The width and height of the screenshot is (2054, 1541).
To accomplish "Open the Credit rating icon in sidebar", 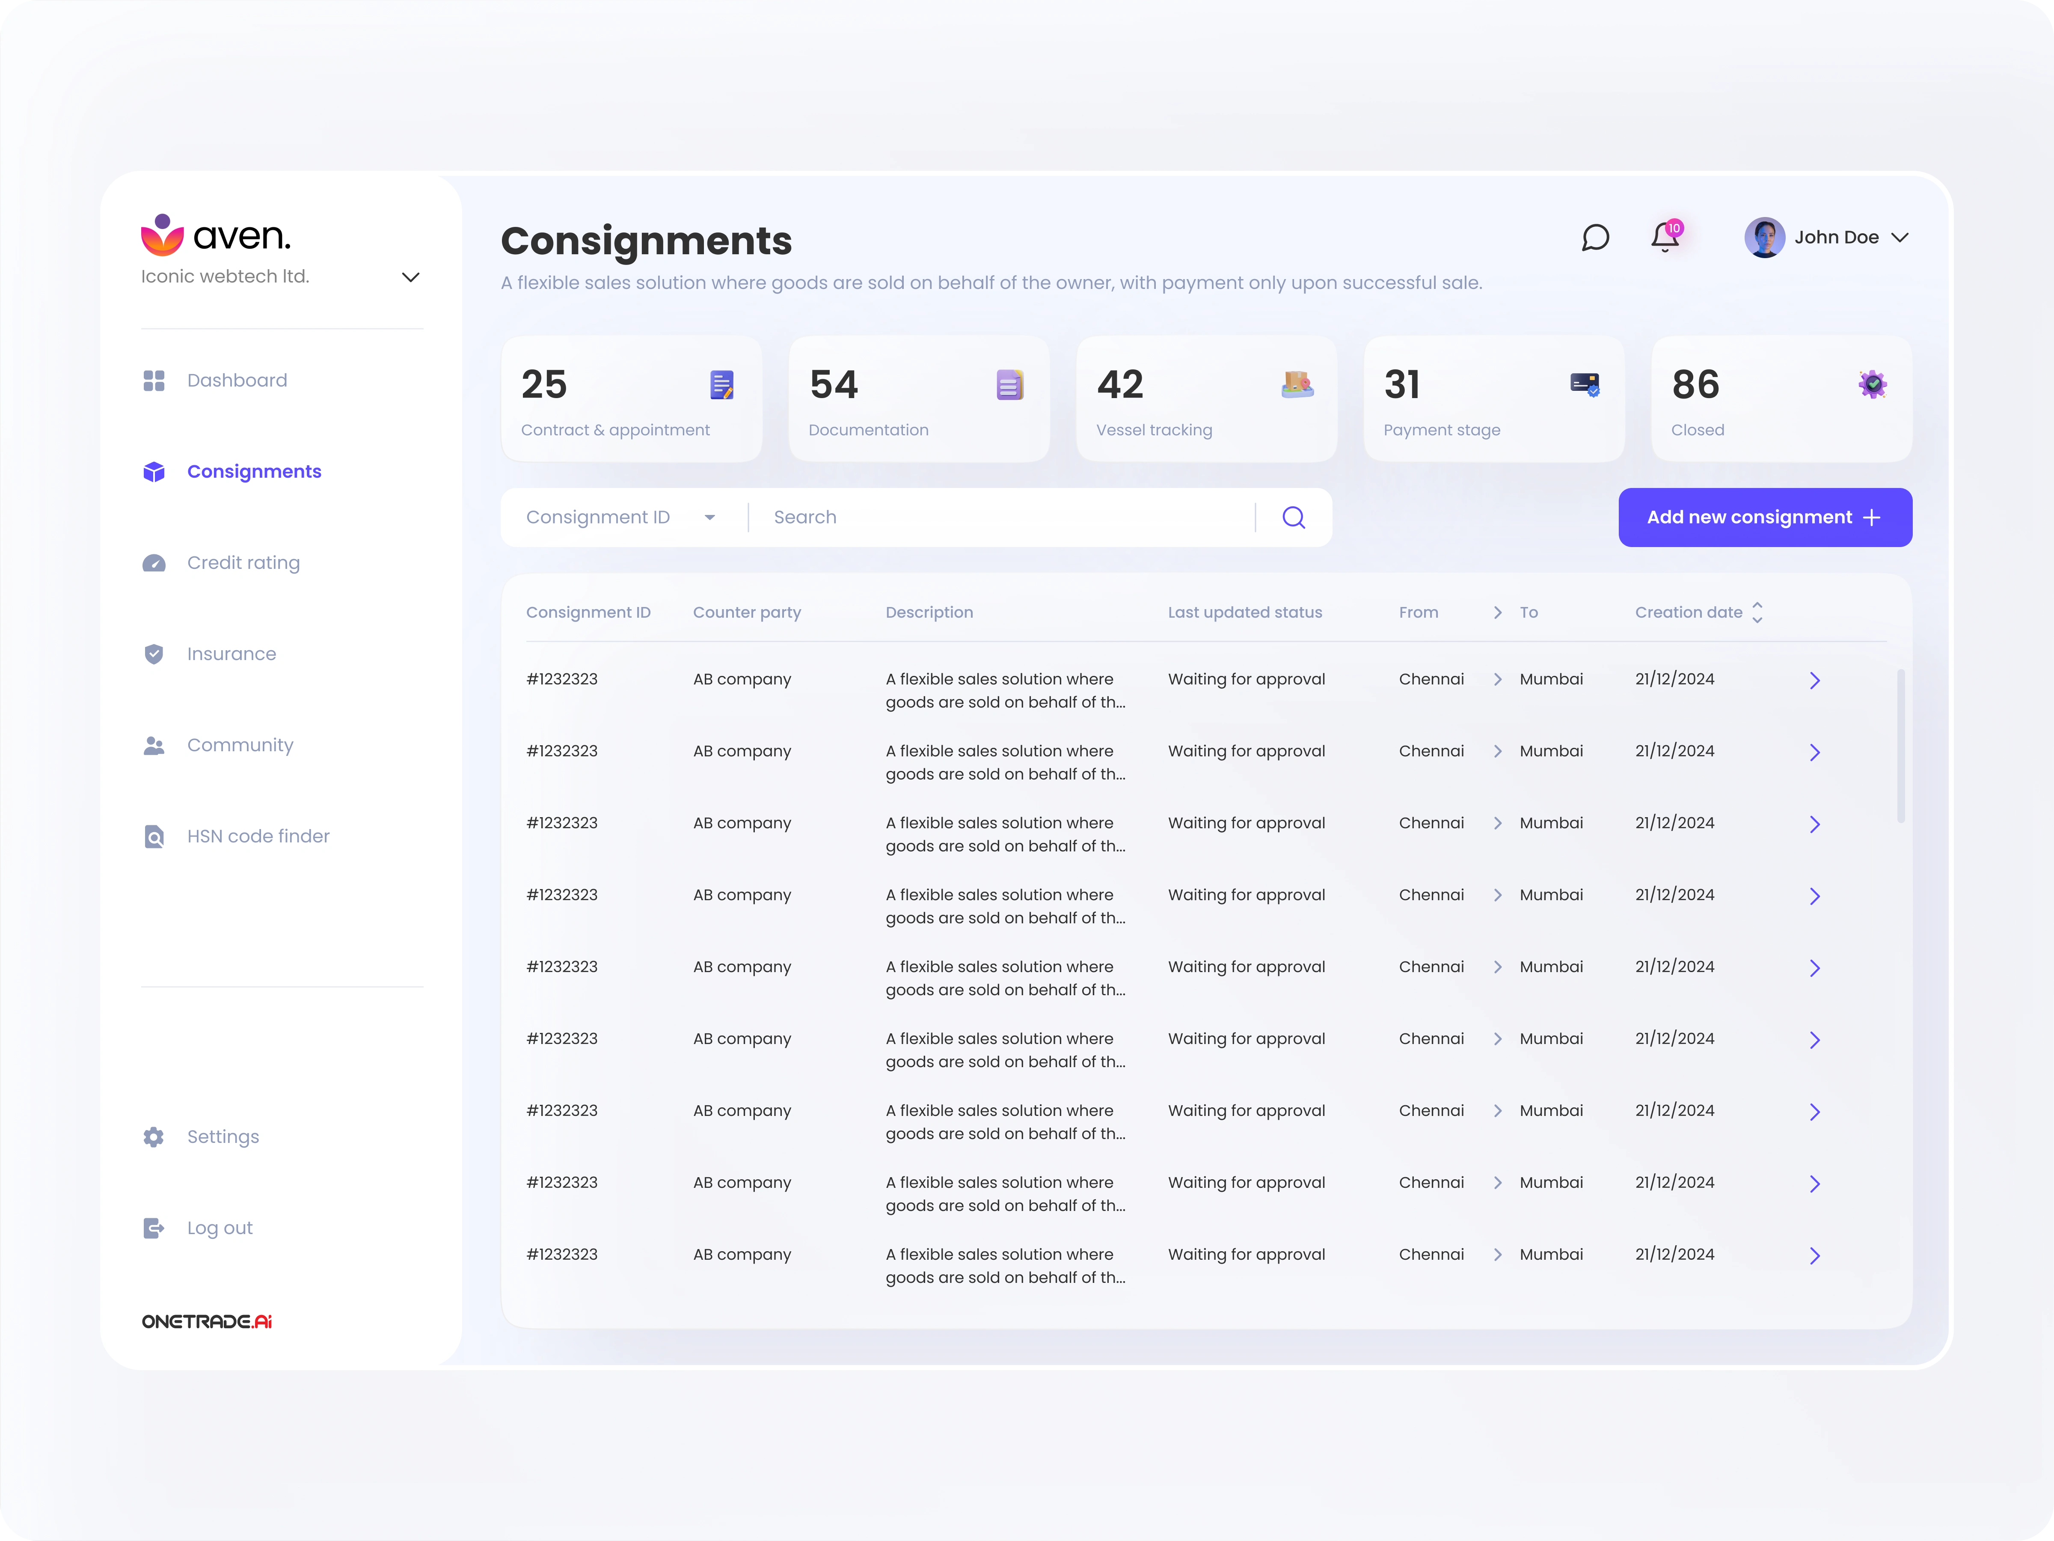I will click(x=154, y=563).
